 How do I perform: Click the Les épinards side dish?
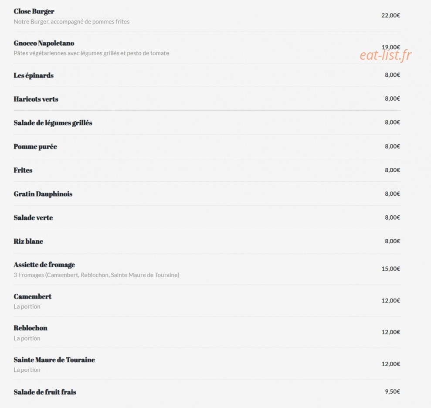pyautogui.click(x=34, y=75)
